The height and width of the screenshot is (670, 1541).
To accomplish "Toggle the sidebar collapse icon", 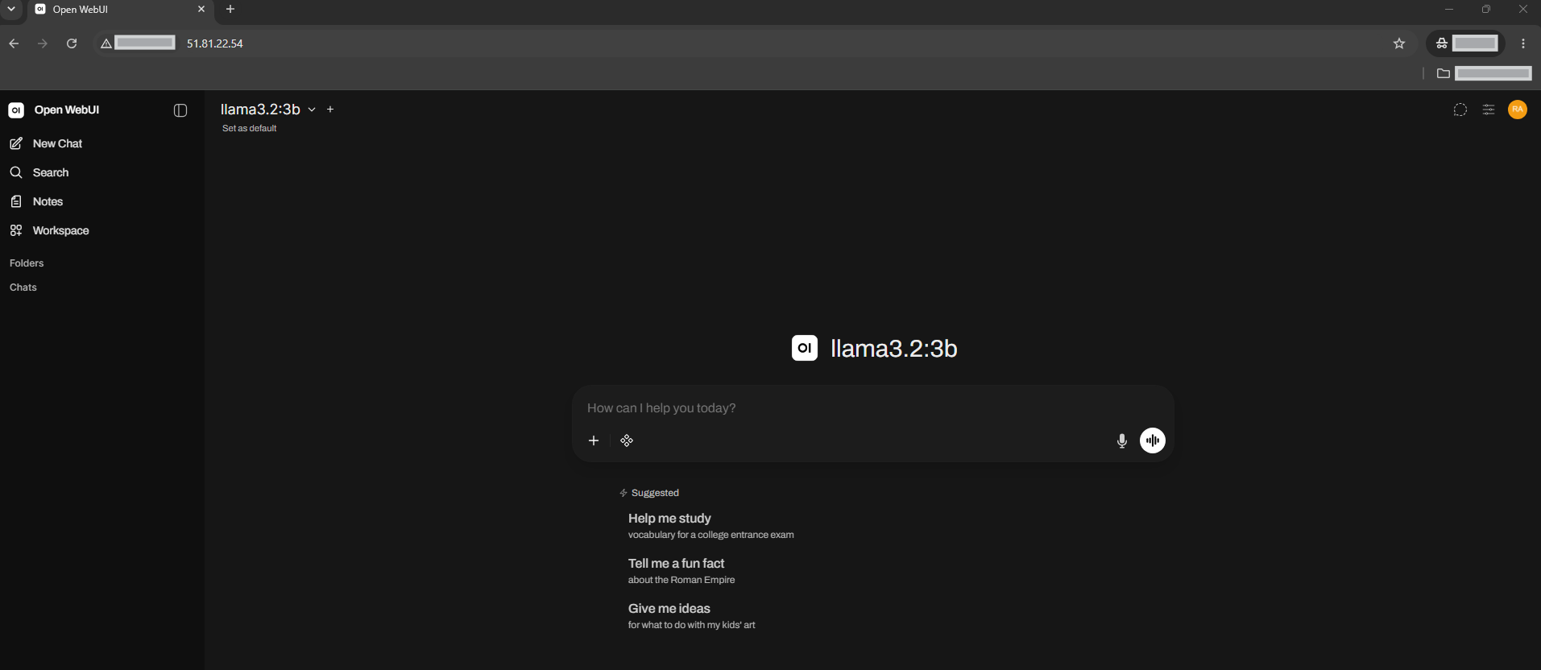I will [180, 110].
